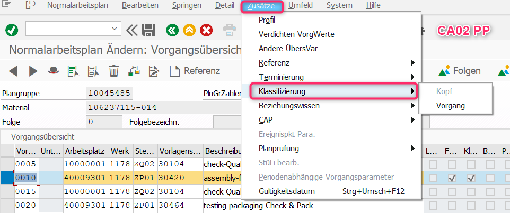This screenshot has height=213, width=510.
Task: Choose Gültigkeitsdatum from the Zusätze menu
Action: [286, 191]
